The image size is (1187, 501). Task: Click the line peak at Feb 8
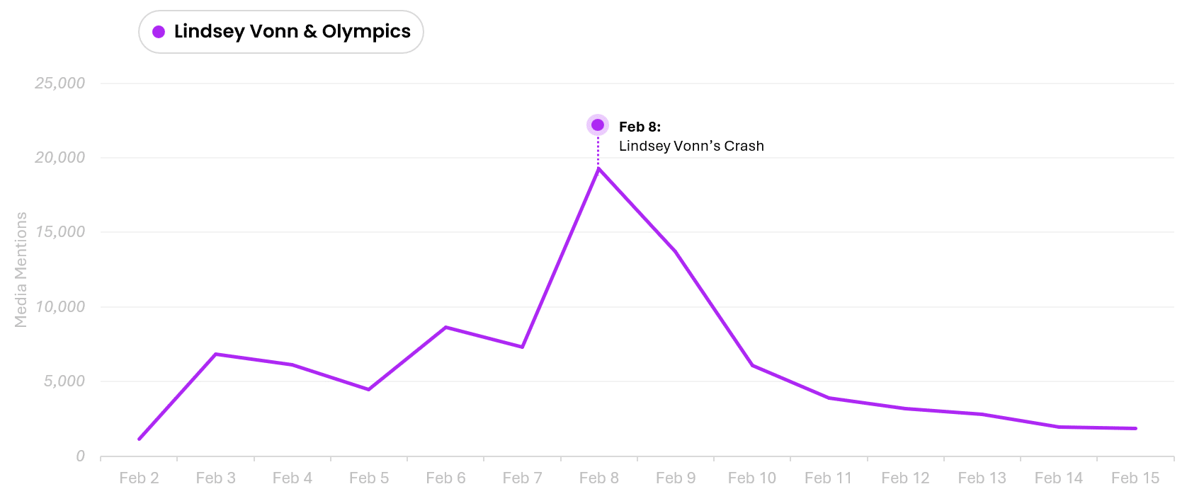[598, 168]
